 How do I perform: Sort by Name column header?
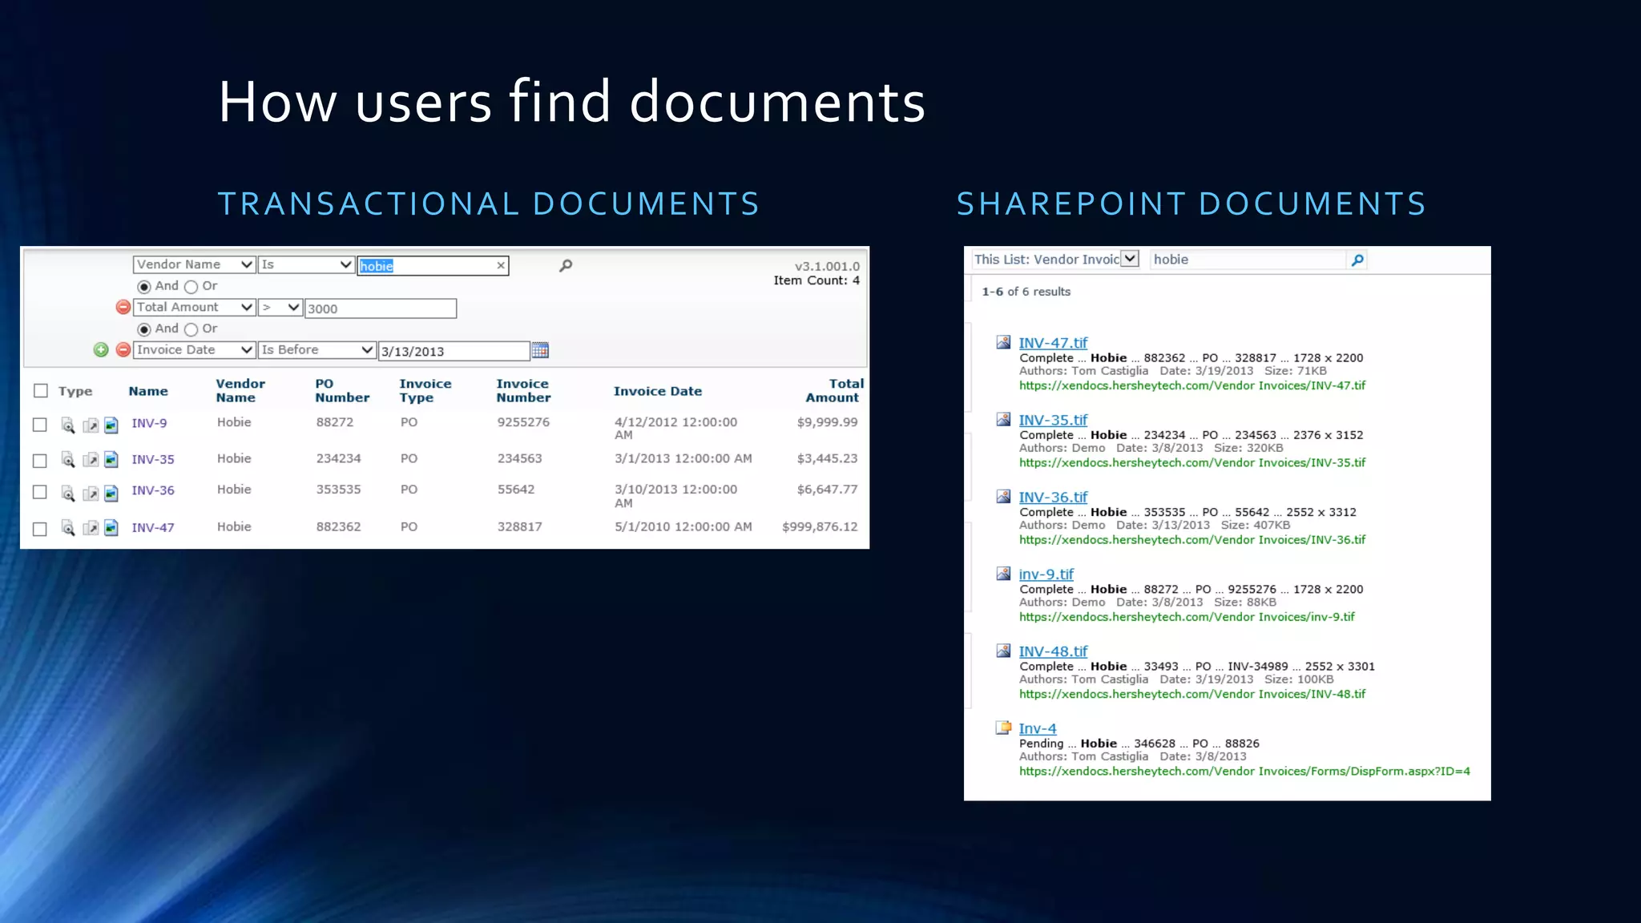[148, 391]
